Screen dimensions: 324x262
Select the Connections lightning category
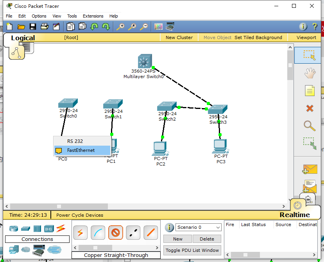(x=61, y=228)
